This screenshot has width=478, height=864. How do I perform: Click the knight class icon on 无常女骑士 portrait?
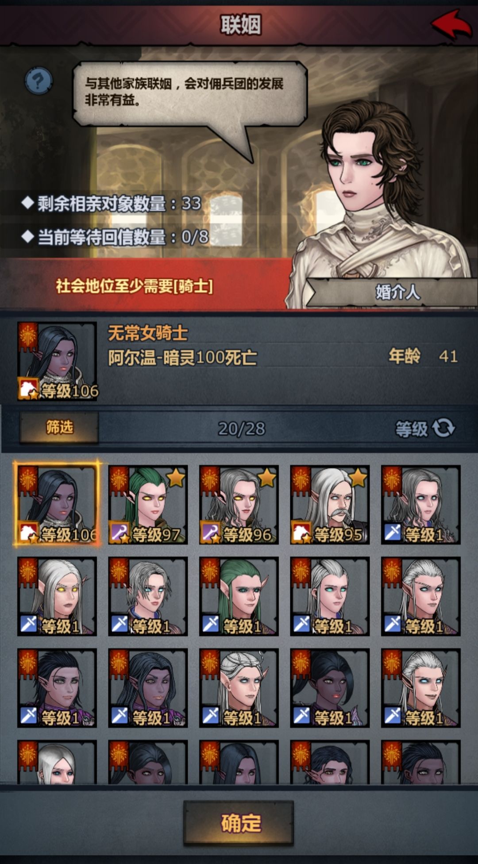coord(27,389)
